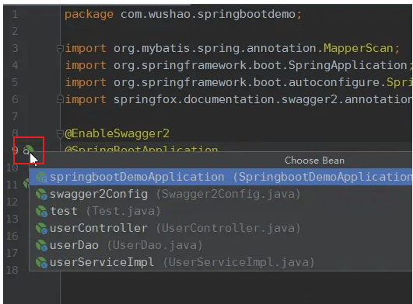Click MapperScan in the line 3 import

pyautogui.click(x=359, y=48)
